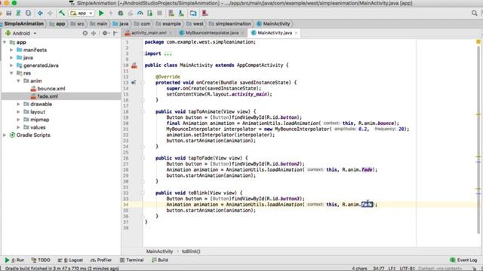The height and width of the screenshot is (271, 483).
Task: Click SimpleAnimation breadcrumb
Action: pos(23,23)
